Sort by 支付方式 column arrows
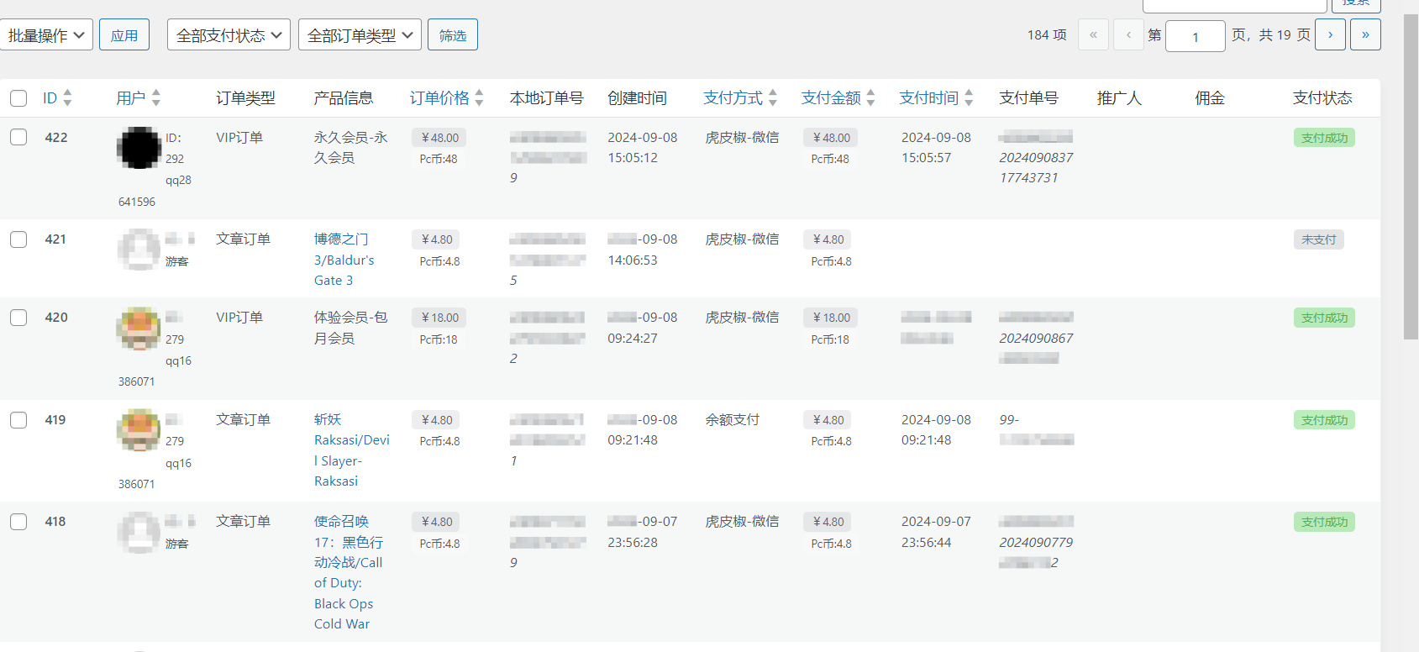Screen dimensions: 1419x652 point(773,97)
